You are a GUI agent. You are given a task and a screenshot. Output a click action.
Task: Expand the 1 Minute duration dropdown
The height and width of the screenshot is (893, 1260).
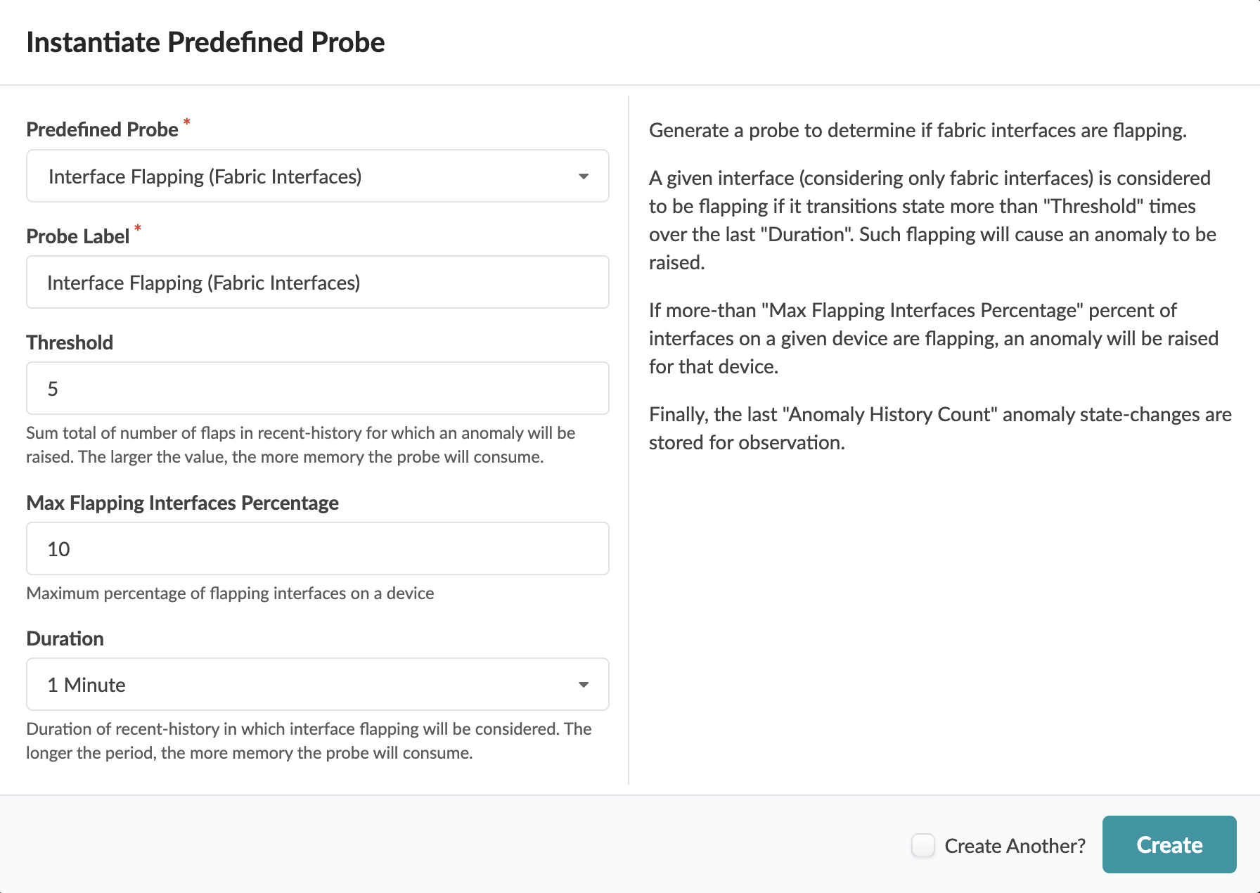pos(316,685)
